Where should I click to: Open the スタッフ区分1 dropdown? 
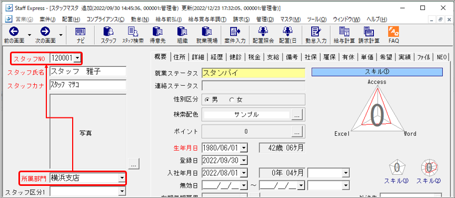click(x=123, y=191)
